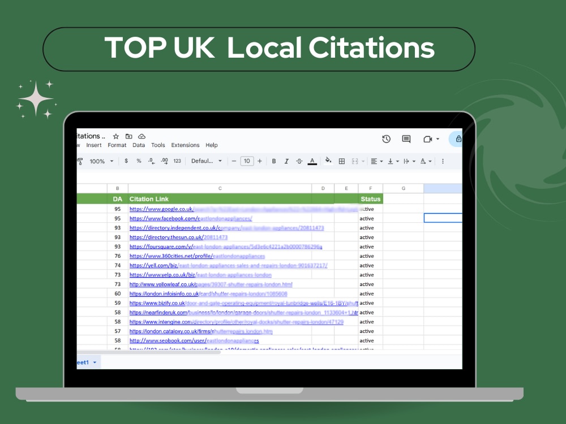Open the directory.independent.co.uk link
This screenshot has width=566, height=424.
[x=226, y=228]
